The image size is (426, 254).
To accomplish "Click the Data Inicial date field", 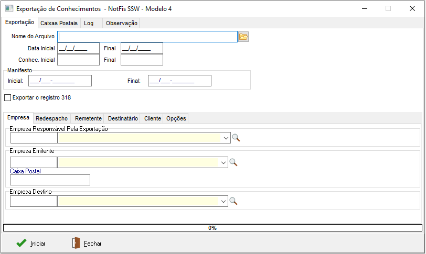I will point(78,48).
